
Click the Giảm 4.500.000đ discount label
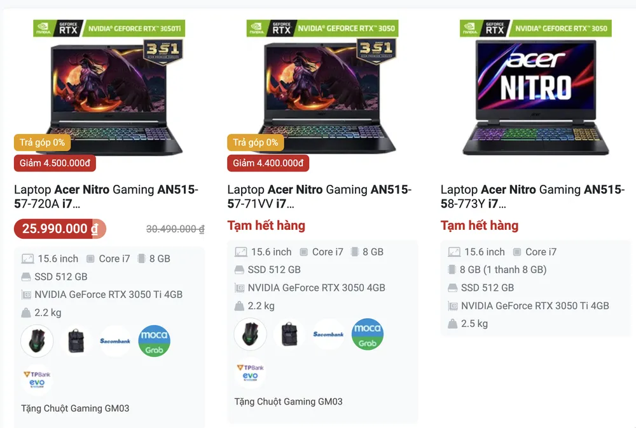pyautogui.click(x=54, y=163)
